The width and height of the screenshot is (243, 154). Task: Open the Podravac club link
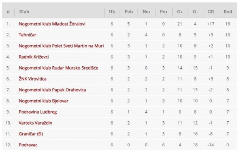tap(28, 145)
